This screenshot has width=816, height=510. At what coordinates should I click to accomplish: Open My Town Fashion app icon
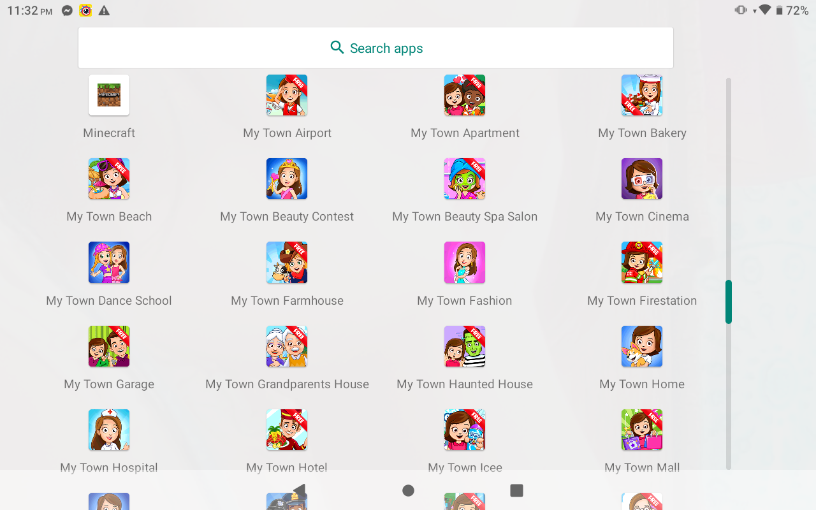(465, 262)
